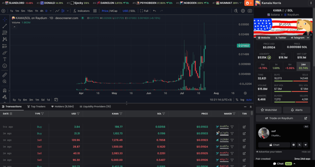The image size is (315, 167).
Task: Open the KAMA column filter
Action: [121, 114]
